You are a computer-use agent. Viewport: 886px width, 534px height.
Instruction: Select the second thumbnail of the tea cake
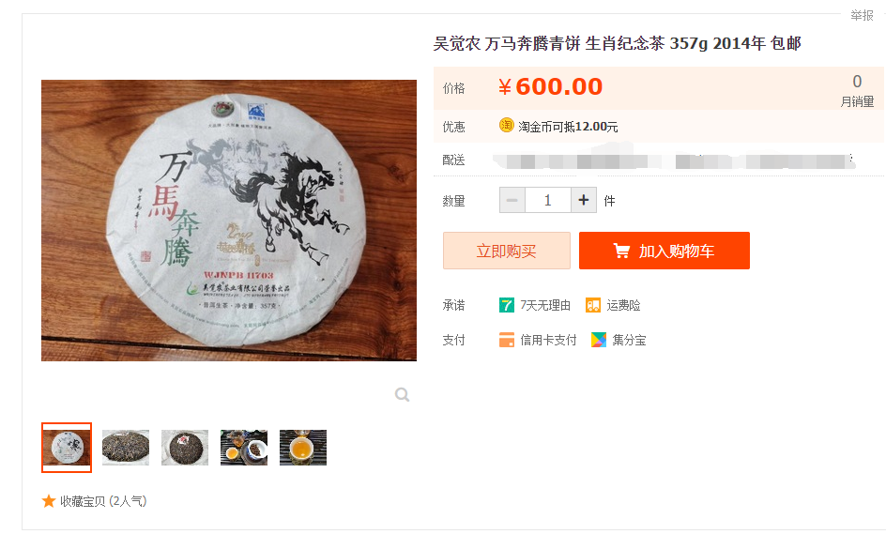point(126,448)
